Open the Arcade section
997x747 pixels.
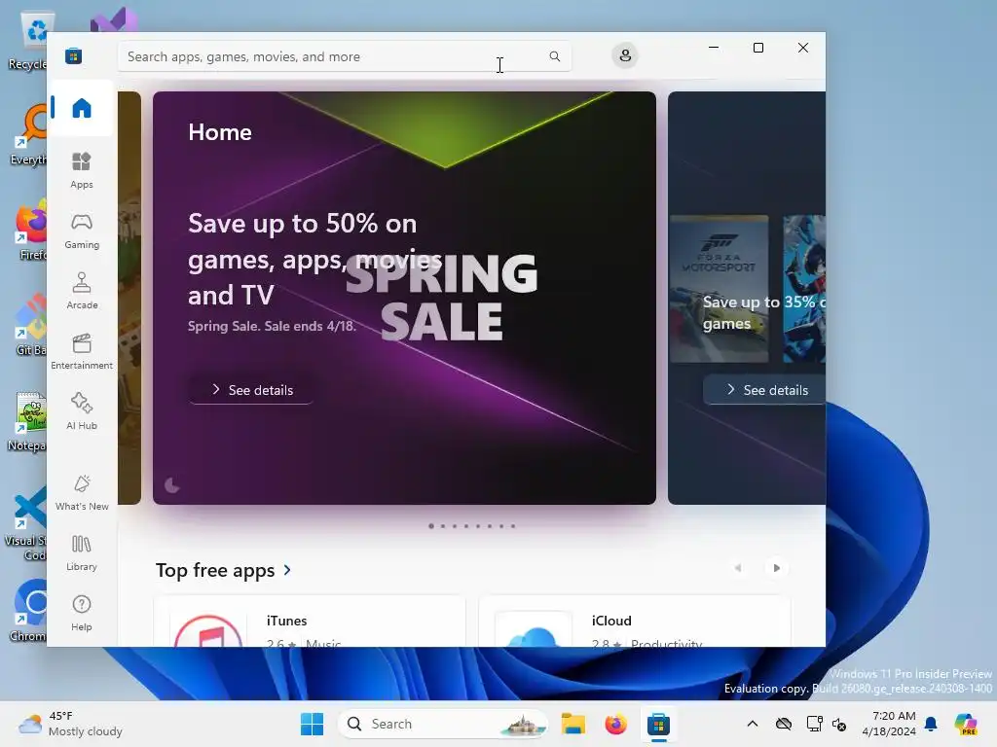click(82, 291)
